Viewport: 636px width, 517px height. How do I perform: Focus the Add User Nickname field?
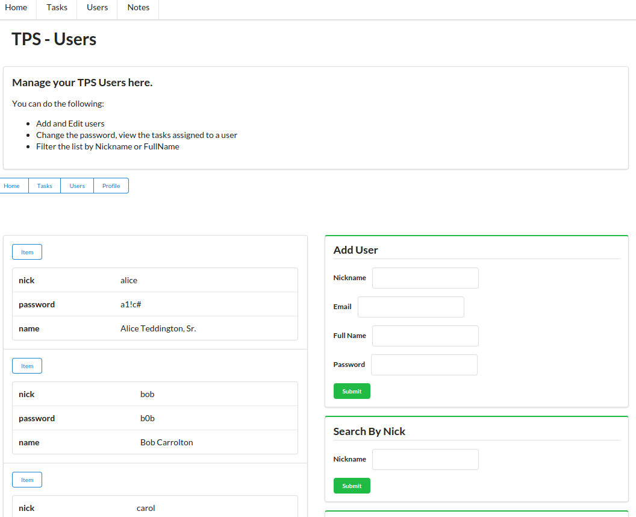click(x=425, y=278)
